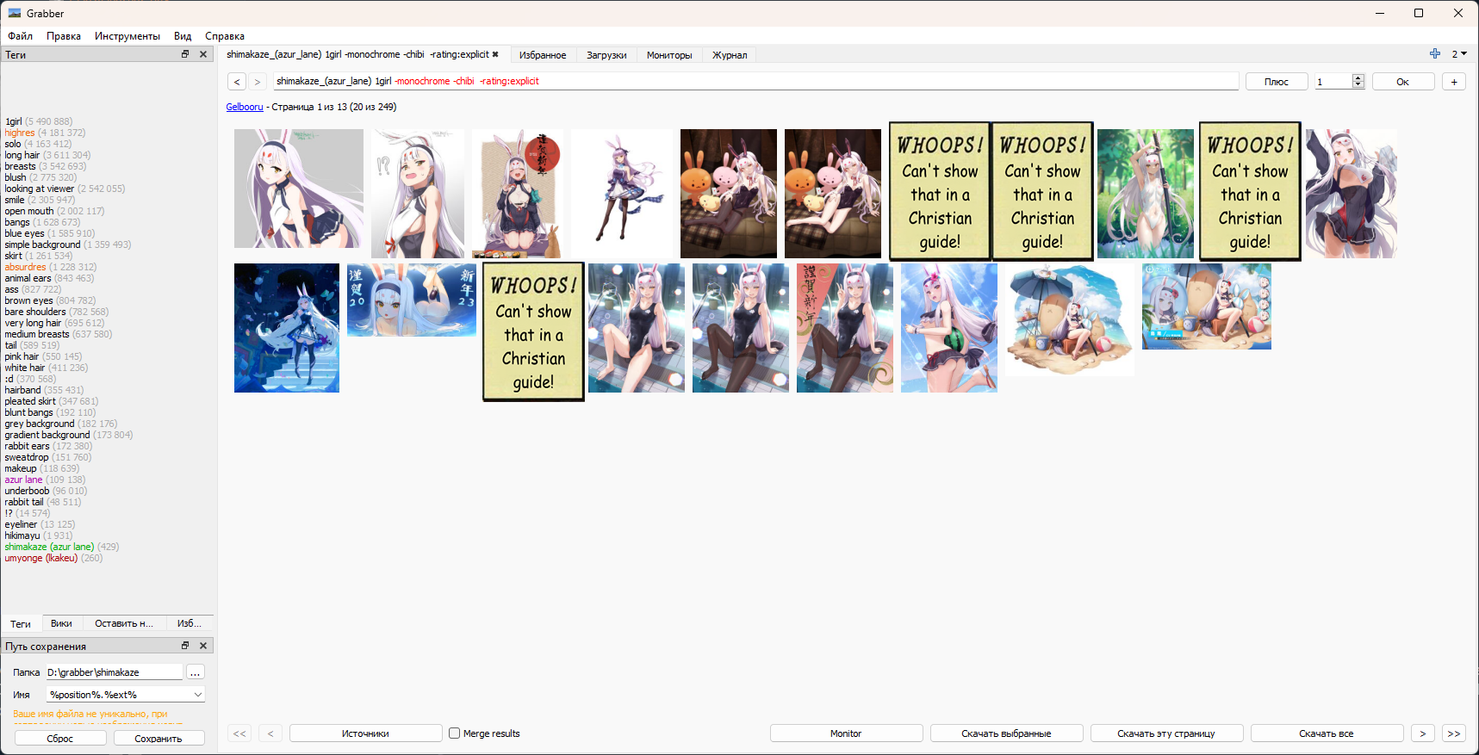The width and height of the screenshot is (1479, 755).
Task: Click the 'rabbit ears' tag
Action: click(x=27, y=446)
